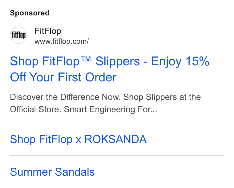Screen dimensions: 234x188
Task: Click the ™ symbol in the headline
Action: coord(87,59)
